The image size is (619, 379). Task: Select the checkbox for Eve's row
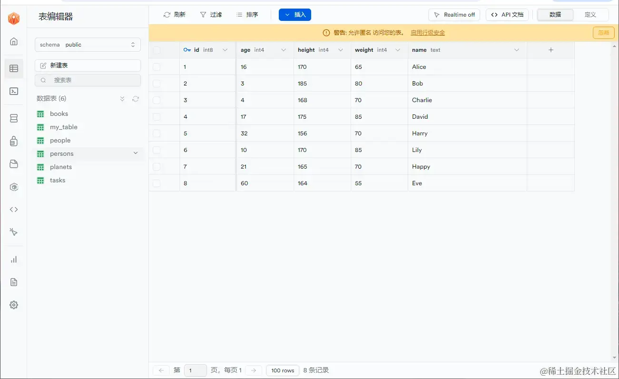click(157, 183)
